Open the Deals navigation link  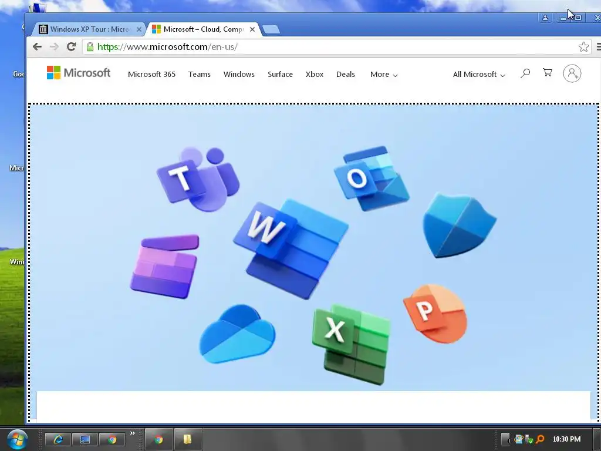click(345, 75)
